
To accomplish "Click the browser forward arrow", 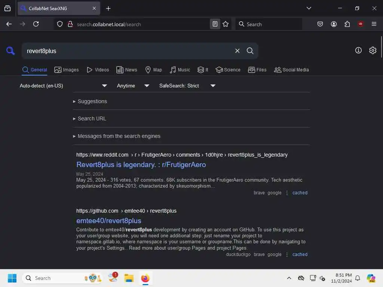I will (22, 24).
